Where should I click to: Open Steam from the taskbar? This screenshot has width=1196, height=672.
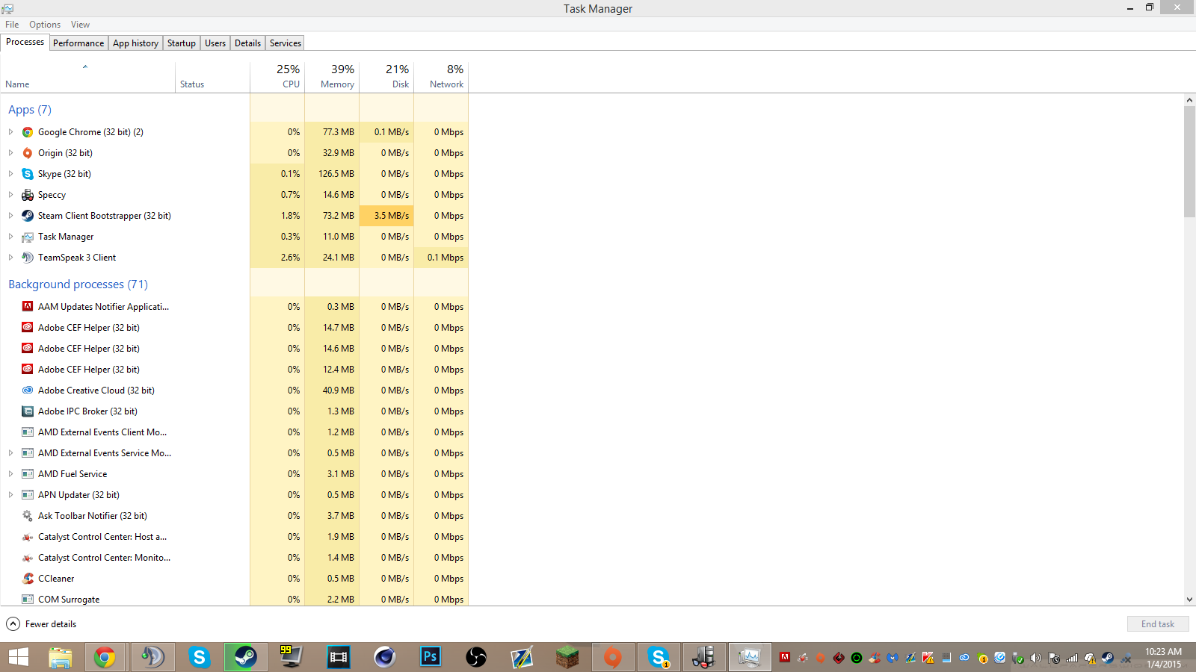[245, 657]
